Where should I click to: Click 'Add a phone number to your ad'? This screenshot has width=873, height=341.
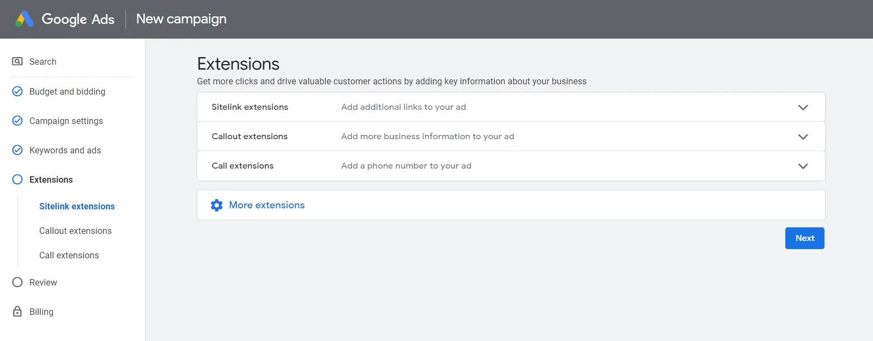click(x=406, y=166)
